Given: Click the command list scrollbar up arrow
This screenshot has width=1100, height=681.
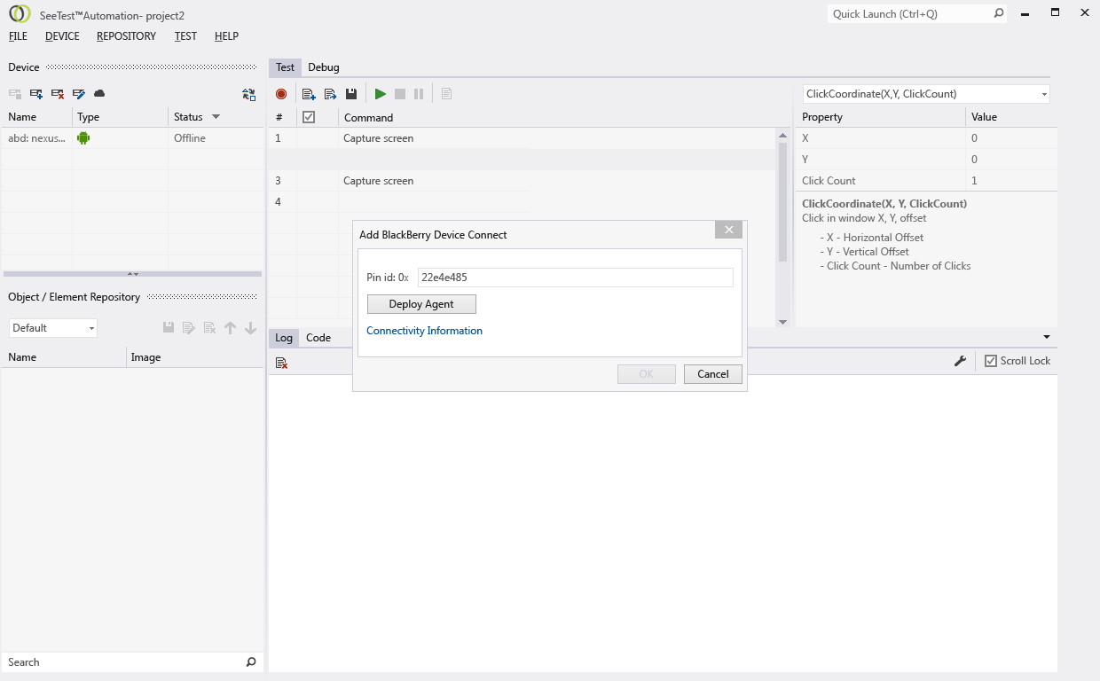Looking at the screenshot, I should pos(782,135).
